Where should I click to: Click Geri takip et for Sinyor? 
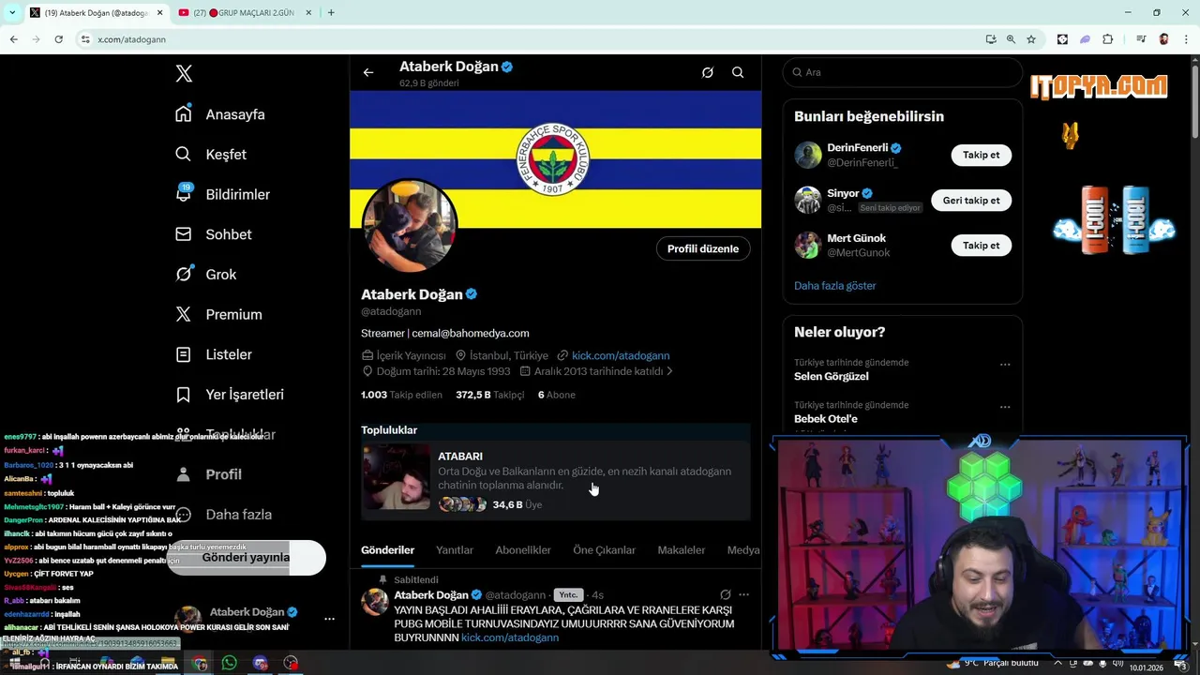971,201
